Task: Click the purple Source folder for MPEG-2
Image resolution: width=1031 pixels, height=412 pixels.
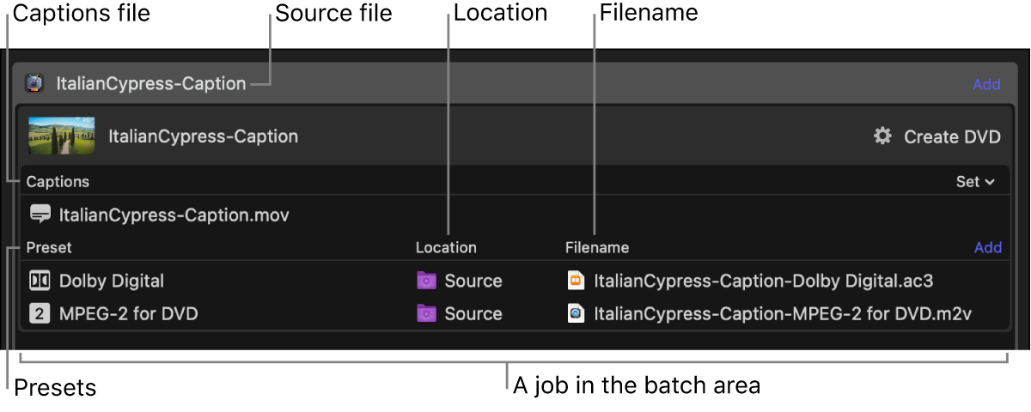Action: click(x=426, y=313)
